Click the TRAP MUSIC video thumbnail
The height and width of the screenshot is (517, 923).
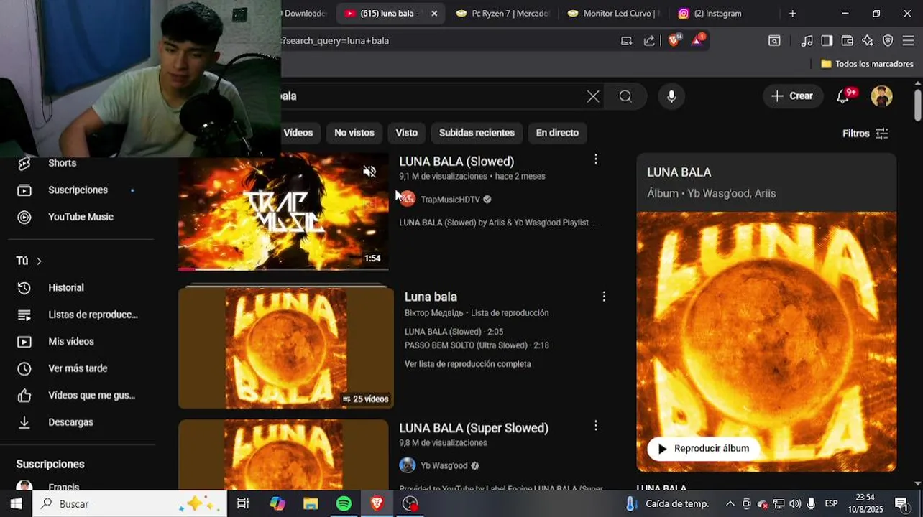point(283,212)
